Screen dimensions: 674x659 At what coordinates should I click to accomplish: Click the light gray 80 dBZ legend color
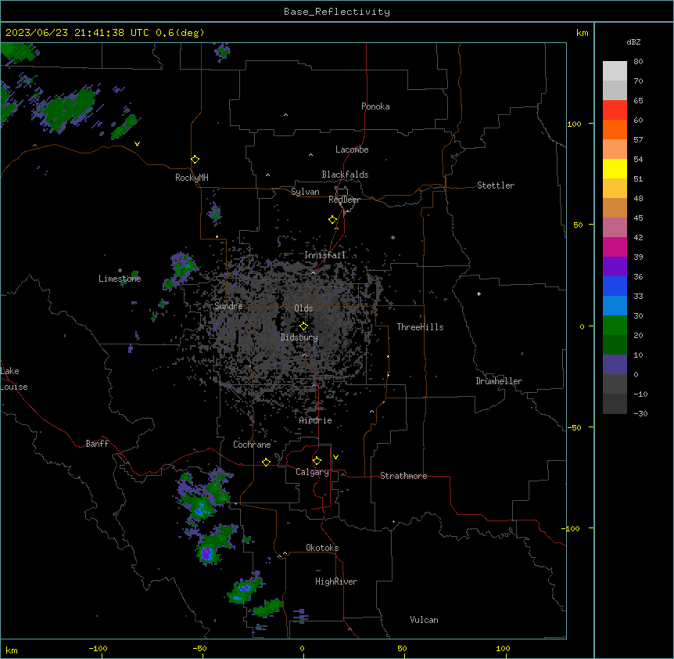(615, 71)
